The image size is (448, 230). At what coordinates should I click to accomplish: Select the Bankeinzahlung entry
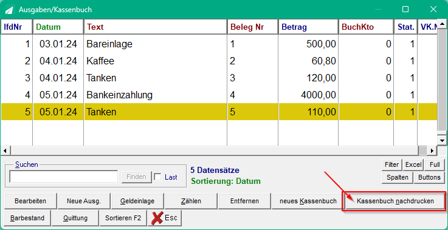pyautogui.click(x=119, y=95)
